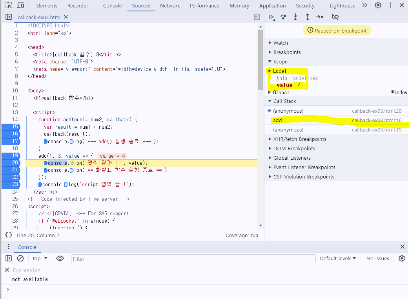Viewport: 410px width, 299px height.
Task: Toggle breakpoint on line 17
Action: 11,141
